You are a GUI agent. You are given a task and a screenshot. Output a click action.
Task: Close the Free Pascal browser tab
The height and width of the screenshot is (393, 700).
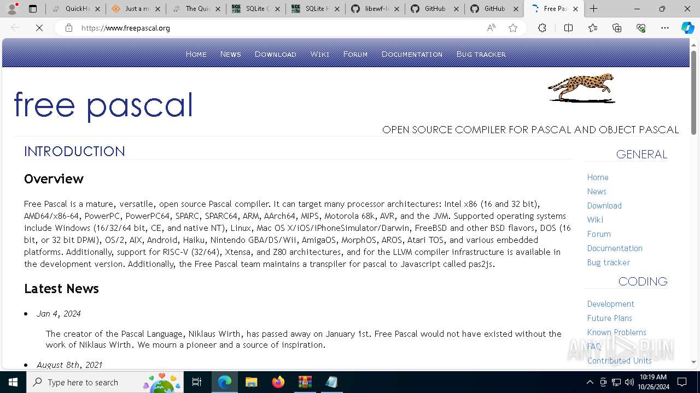(575, 9)
